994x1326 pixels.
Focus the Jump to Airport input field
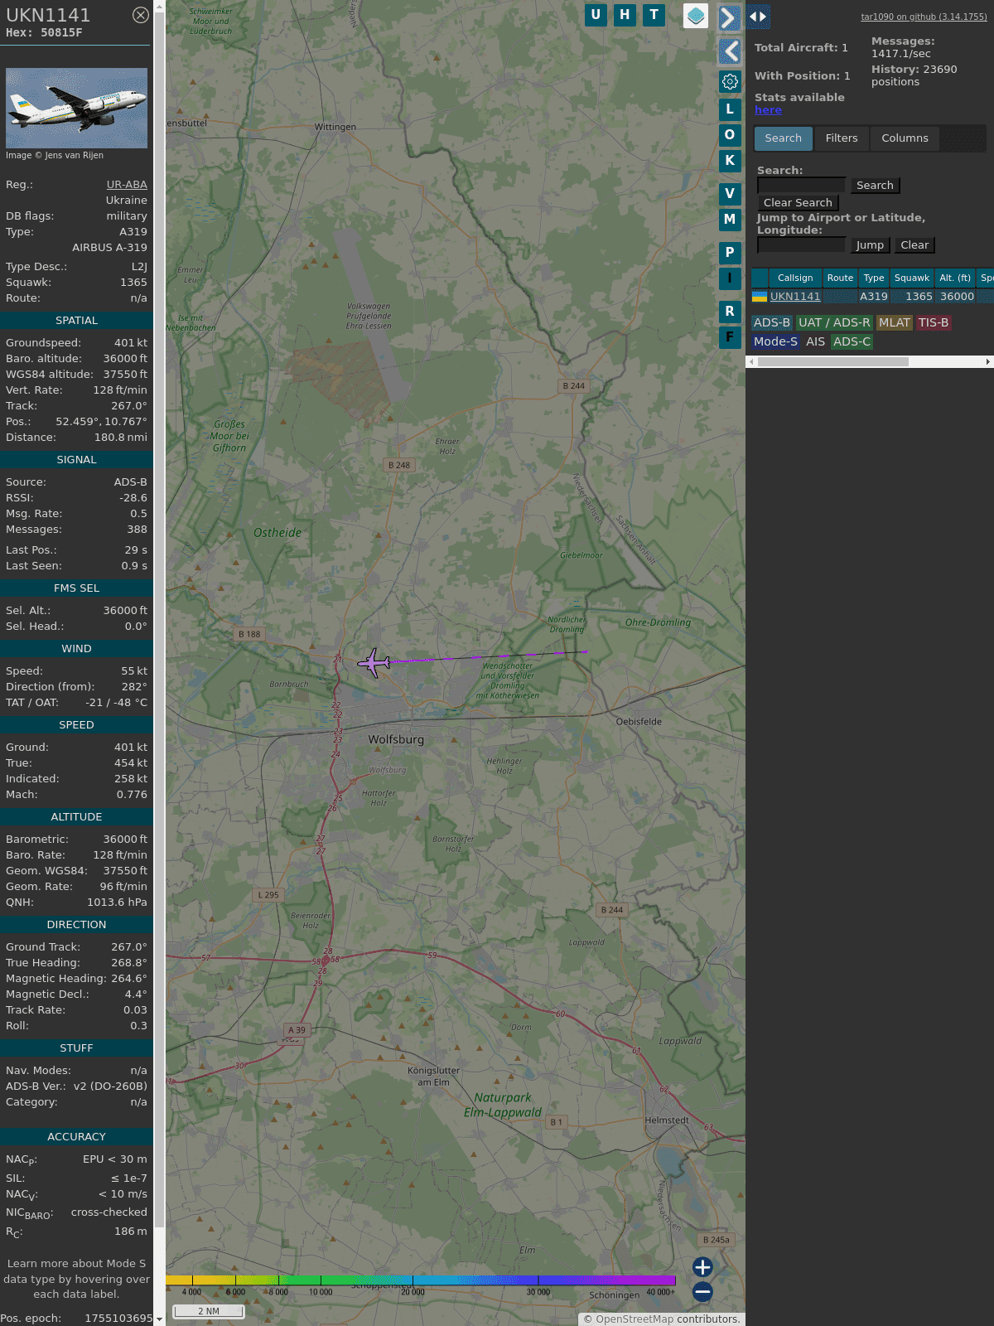[x=802, y=245]
